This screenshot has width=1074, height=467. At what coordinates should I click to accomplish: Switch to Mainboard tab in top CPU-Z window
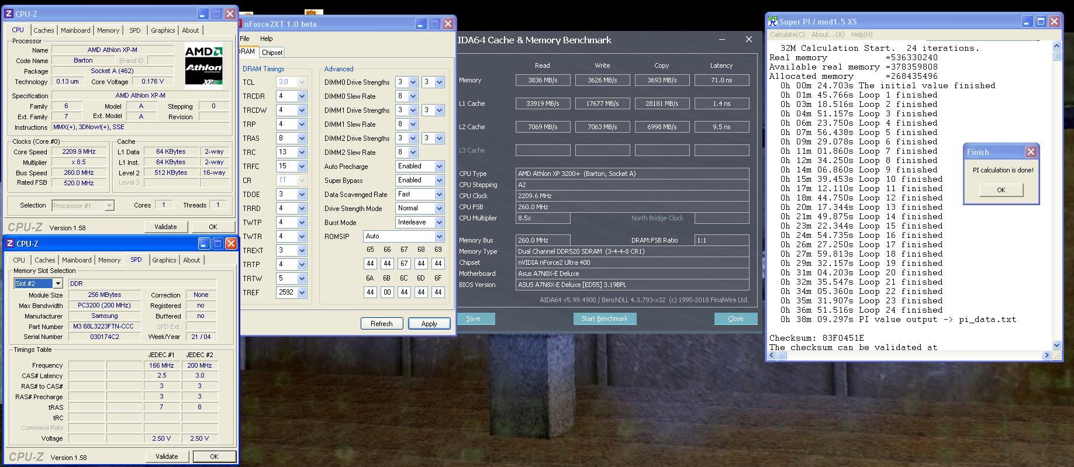click(75, 30)
